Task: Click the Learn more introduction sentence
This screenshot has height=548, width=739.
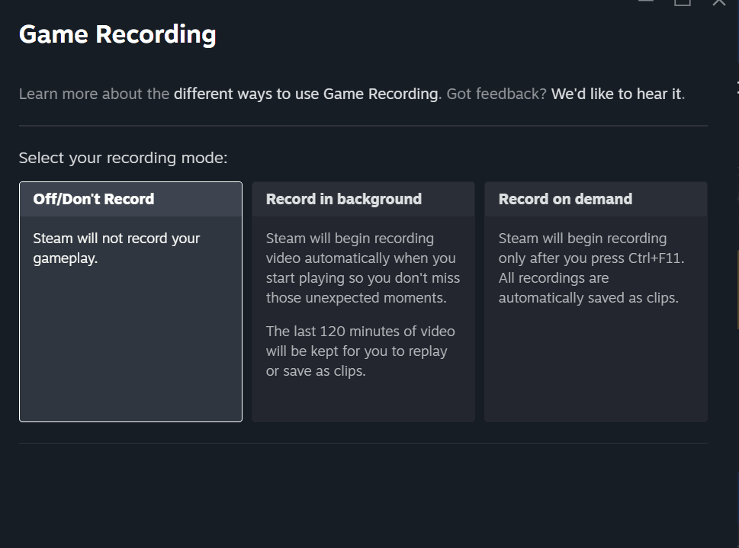Action: 93,94
